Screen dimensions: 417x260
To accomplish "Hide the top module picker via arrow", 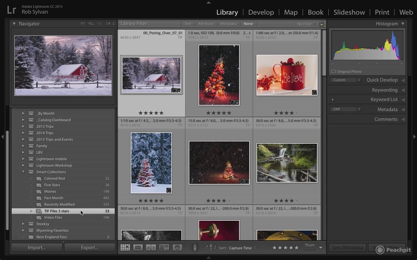I will pos(208,2).
